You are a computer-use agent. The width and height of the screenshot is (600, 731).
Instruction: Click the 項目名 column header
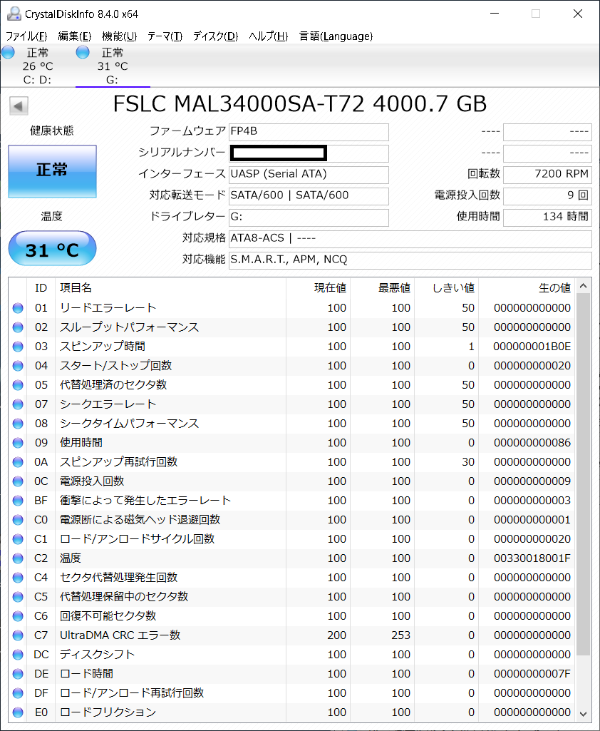(170, 288)
